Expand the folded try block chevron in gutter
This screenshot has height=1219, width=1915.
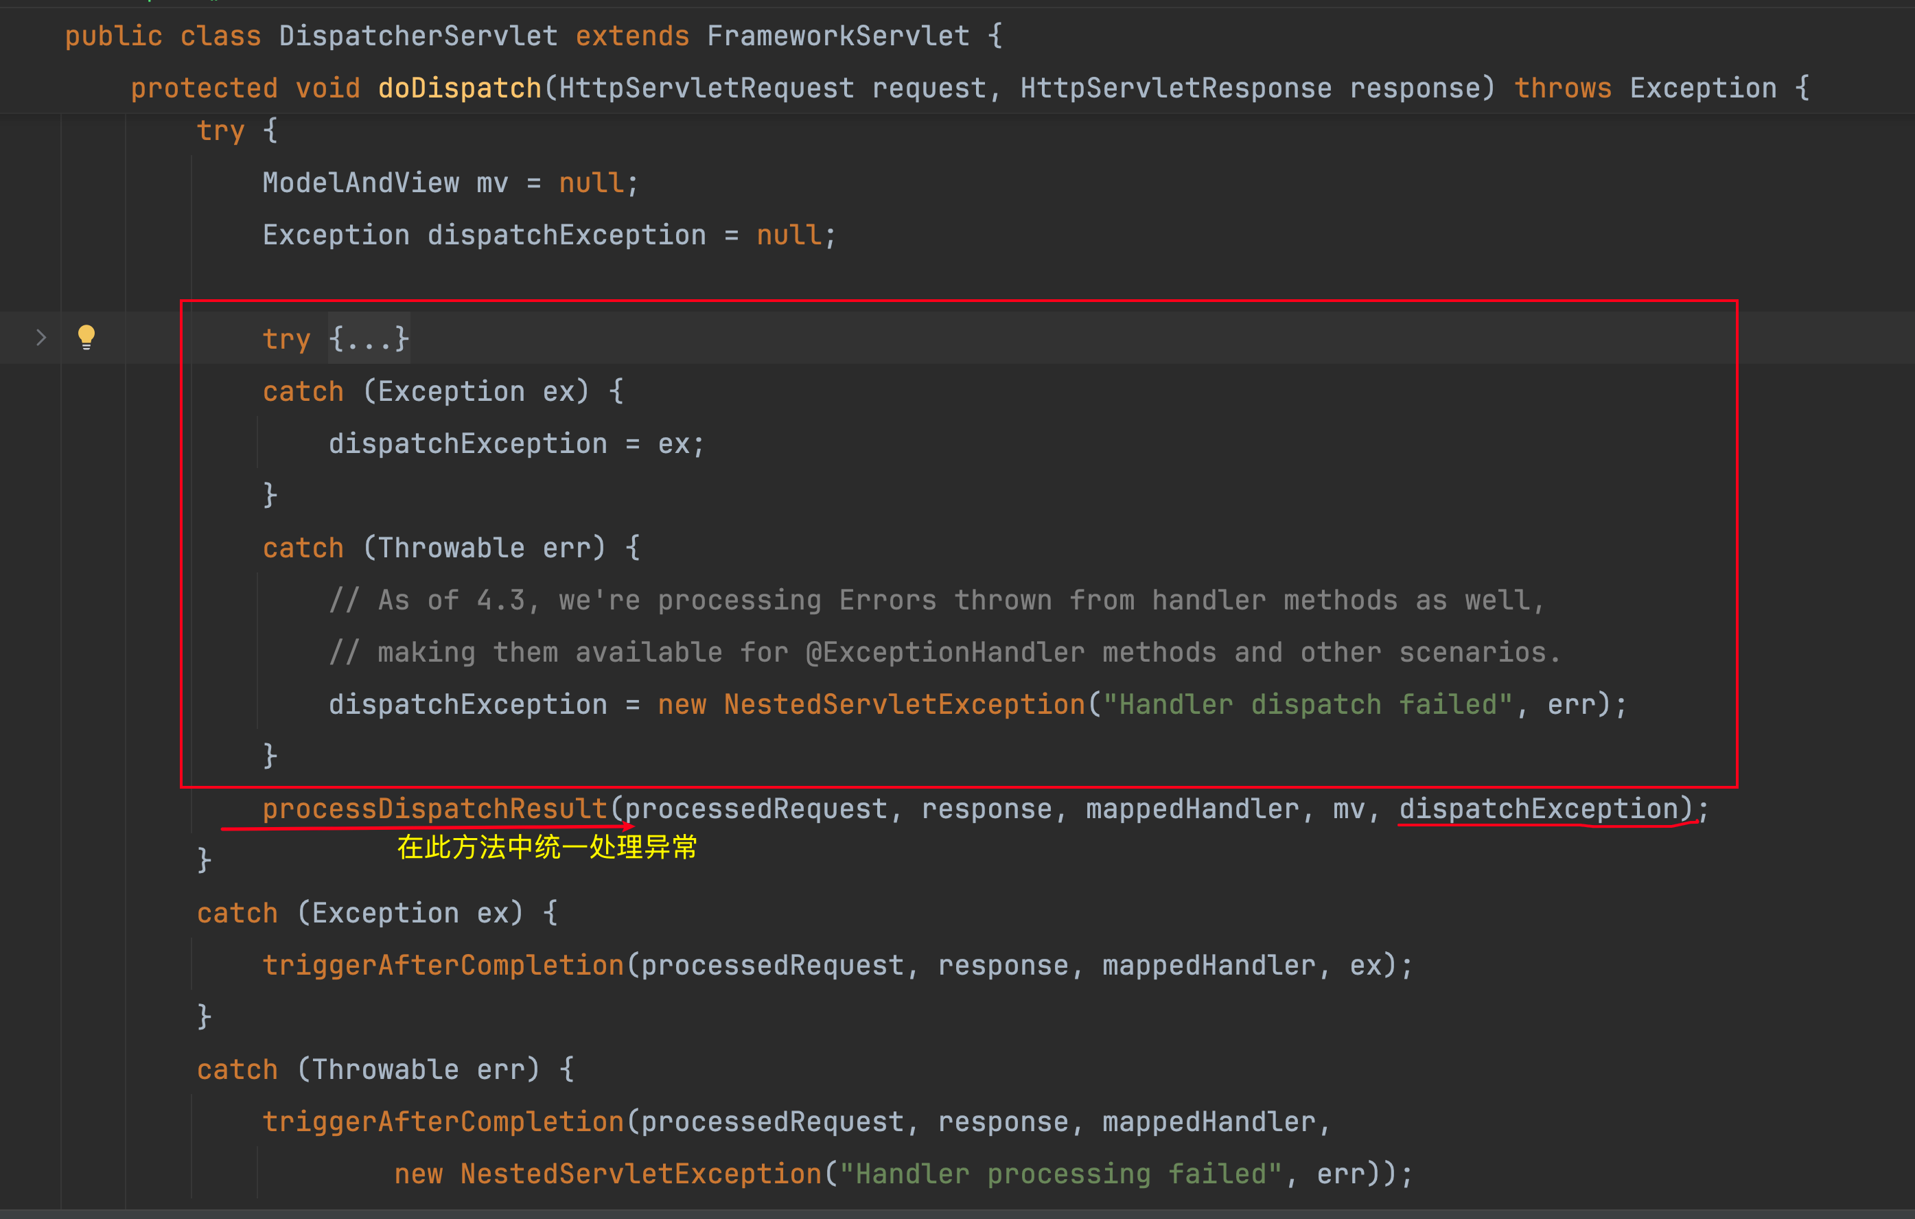click(41, 338)
